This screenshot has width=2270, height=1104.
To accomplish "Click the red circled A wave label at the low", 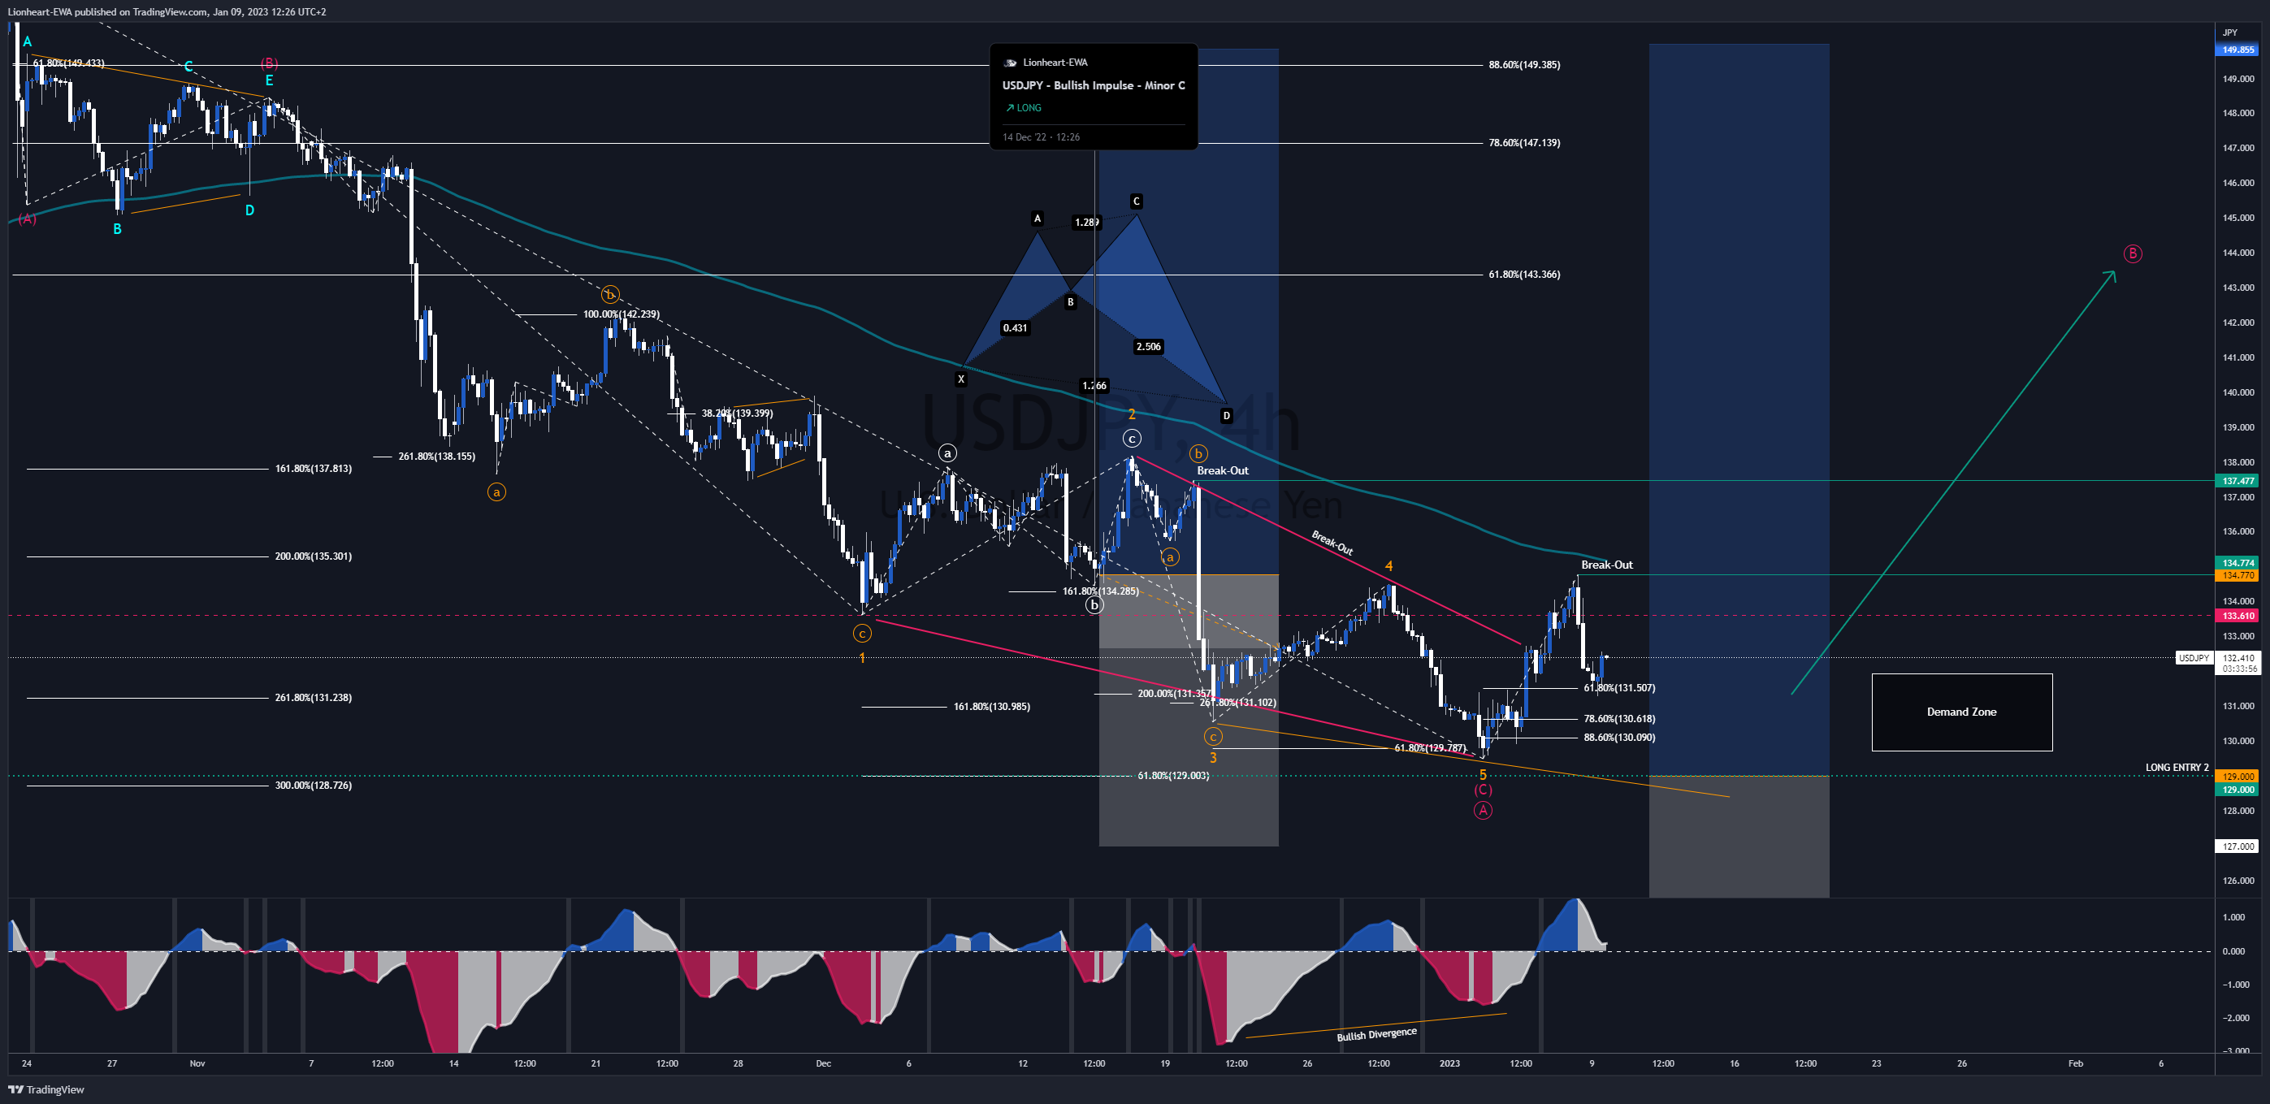I will pos(1482,810).
